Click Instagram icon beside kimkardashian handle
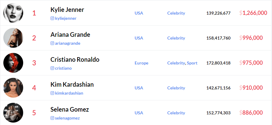This screenshot has height=125, width=272. tap(52, 93)
